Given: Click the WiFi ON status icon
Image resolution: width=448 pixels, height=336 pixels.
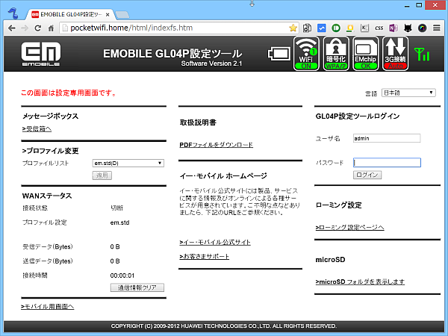Looking at the screenshot, I should [x=306, y=53].
